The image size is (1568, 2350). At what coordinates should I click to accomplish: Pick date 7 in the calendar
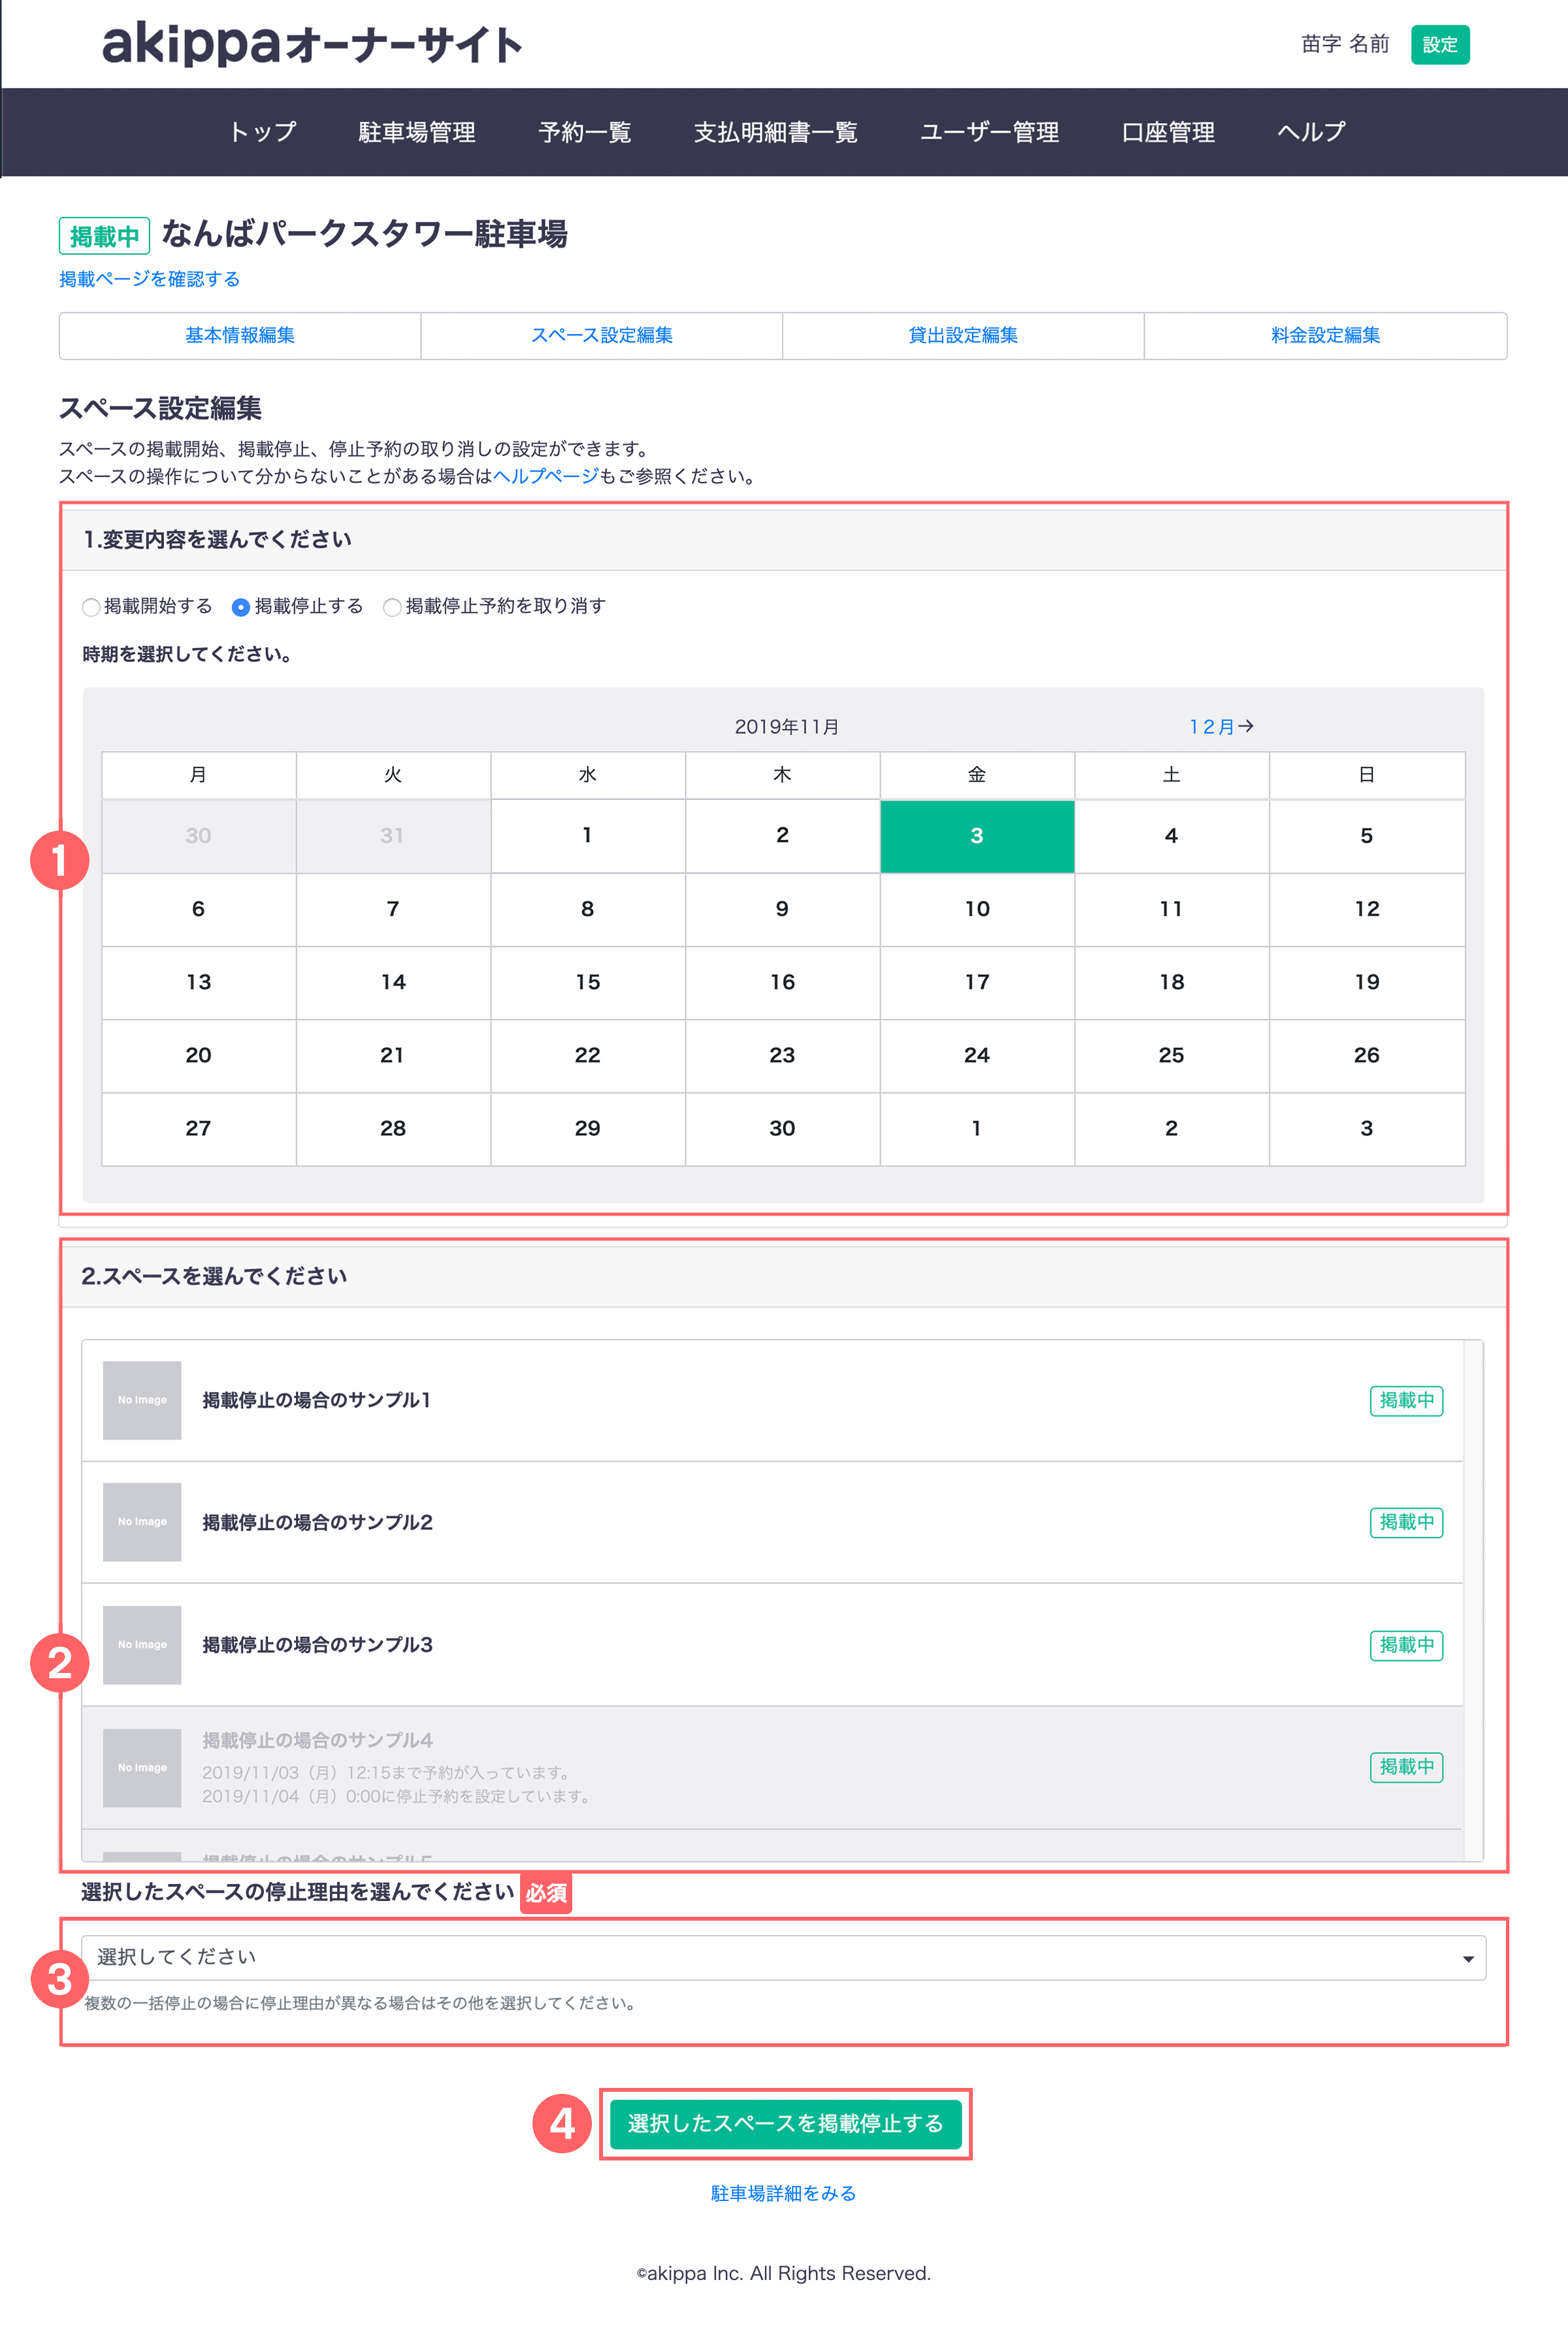pos(393,909)
